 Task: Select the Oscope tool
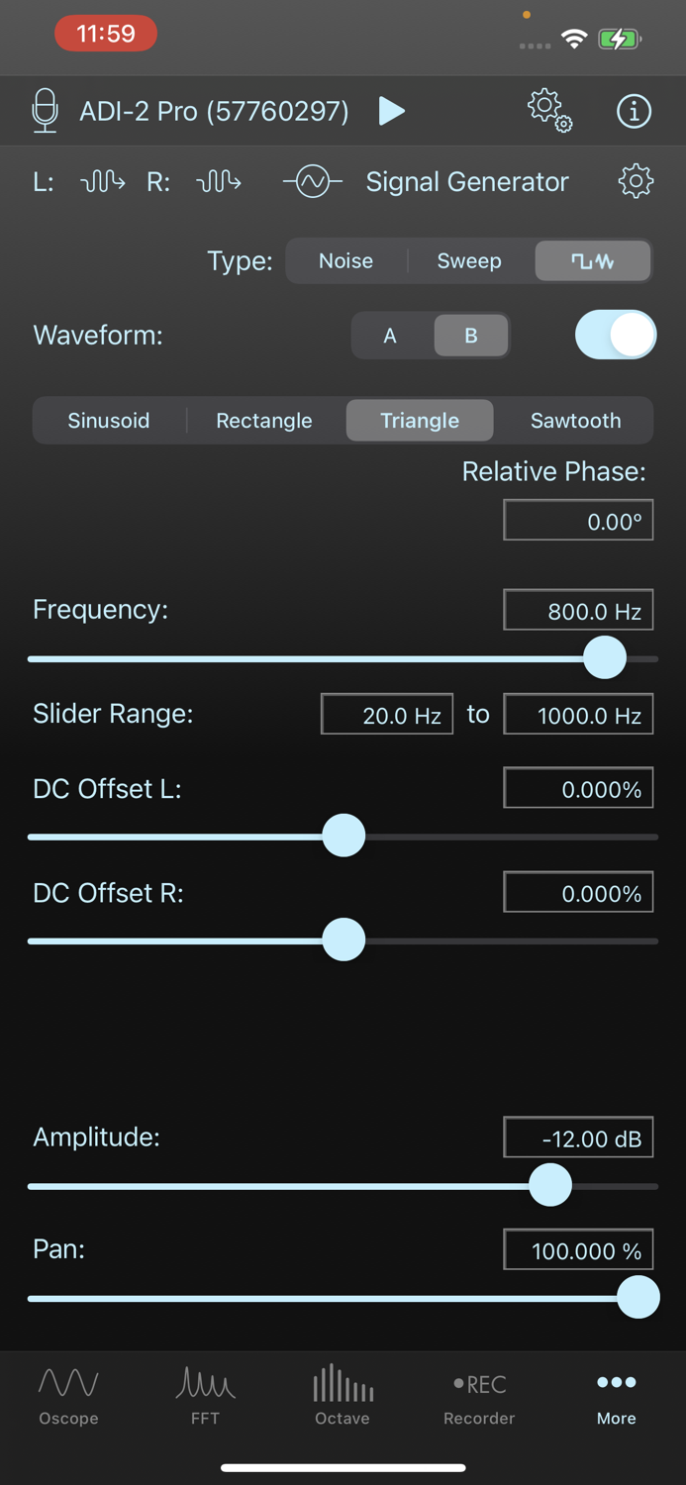point(68,1394)
